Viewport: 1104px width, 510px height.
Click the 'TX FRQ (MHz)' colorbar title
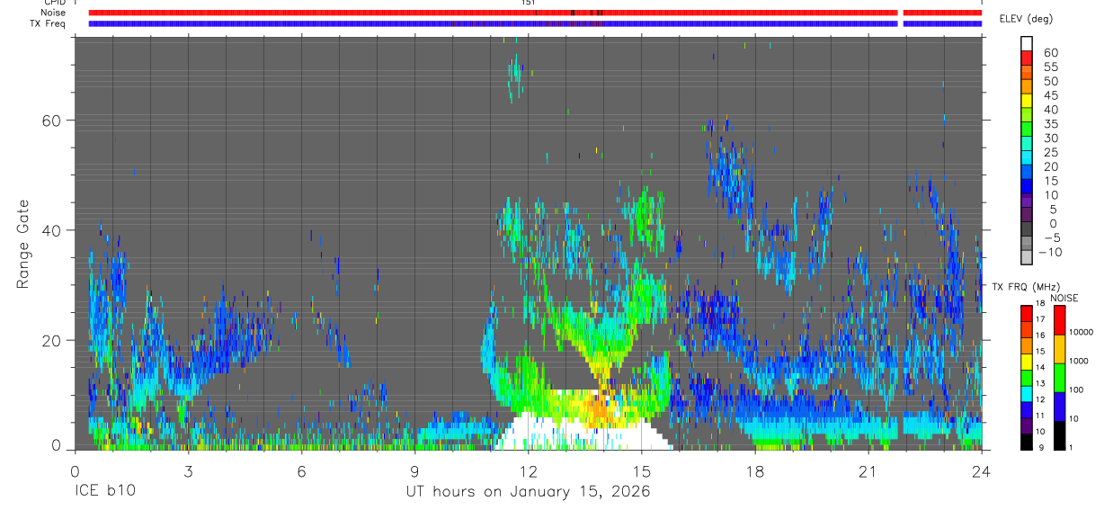tap(1027, 286)
